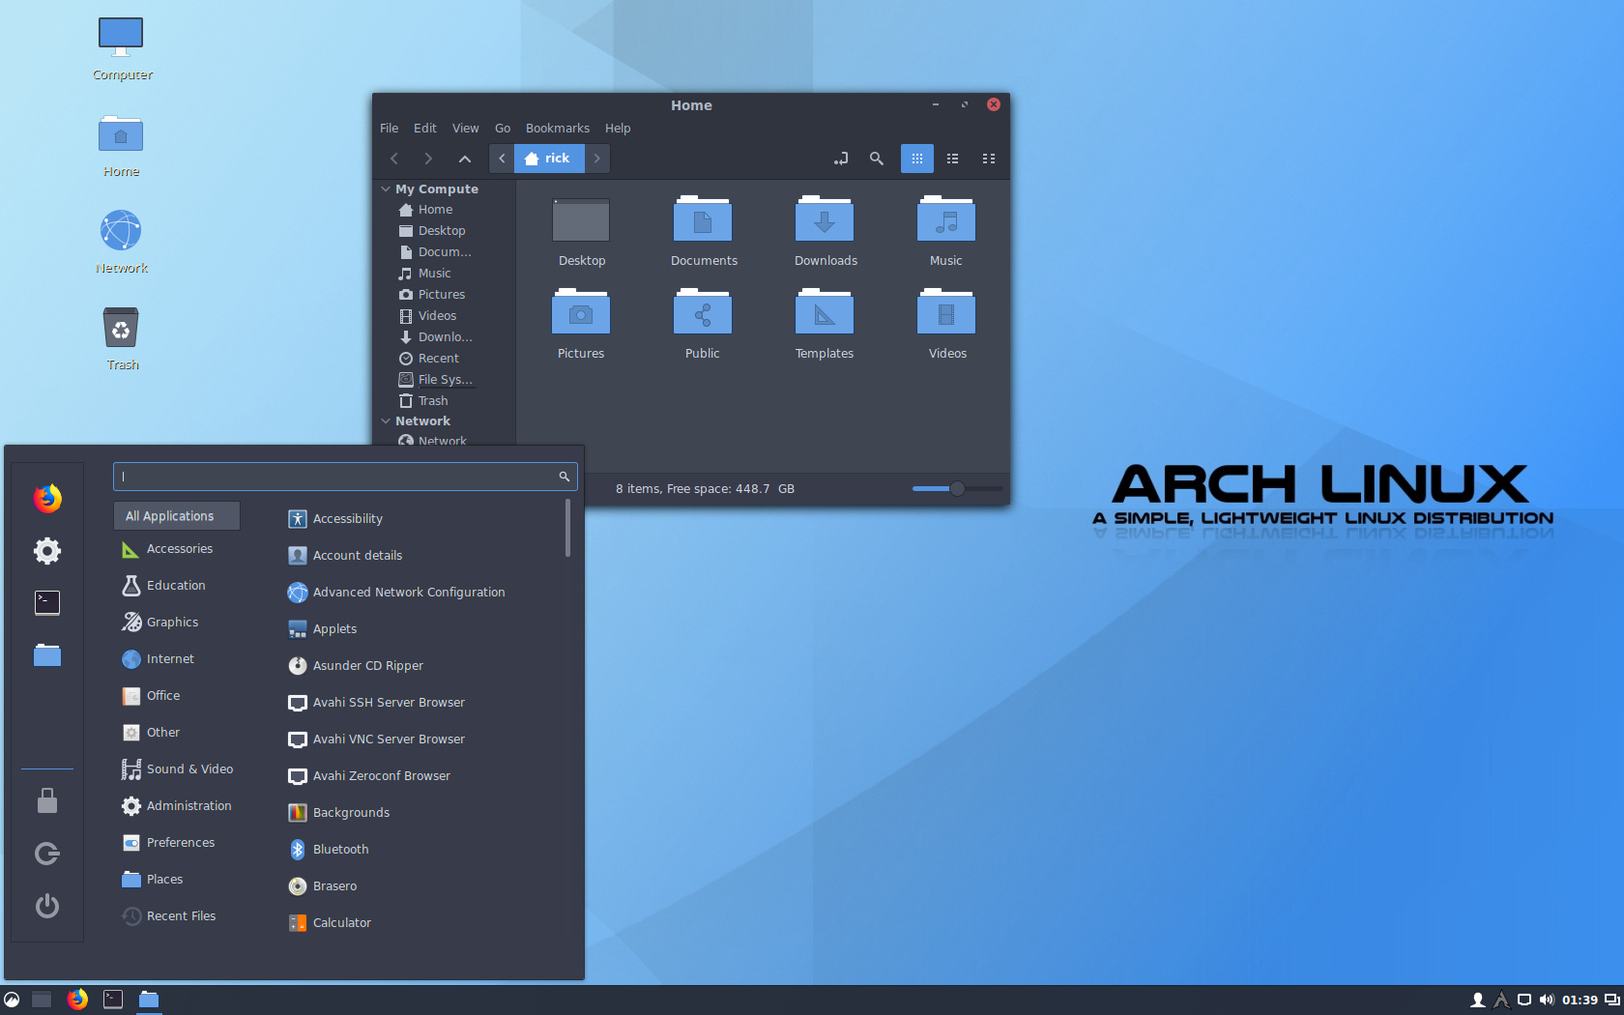
Task: Open Calculator from applications list
Action: [330, 923]
